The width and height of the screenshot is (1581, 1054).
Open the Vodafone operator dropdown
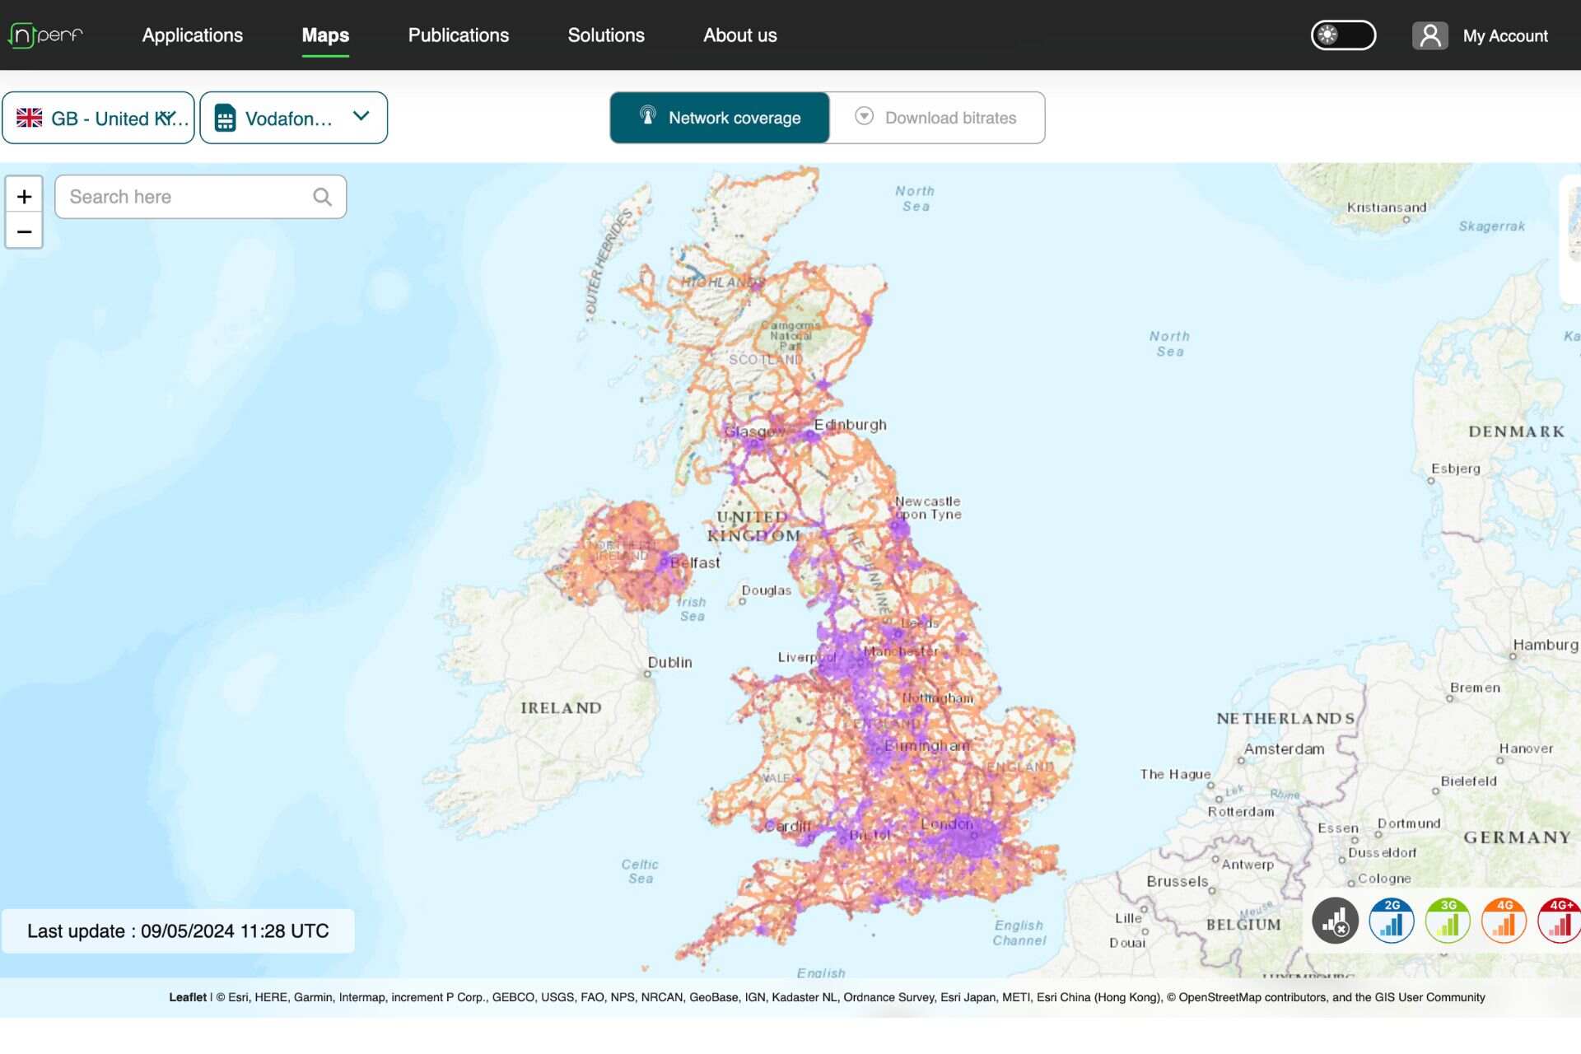pyautogui.click(x=280, y=118)
